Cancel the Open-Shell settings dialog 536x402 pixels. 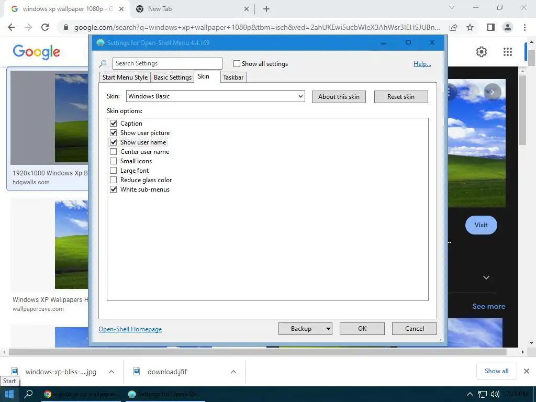pyautogui.click(x=415, y=329)
